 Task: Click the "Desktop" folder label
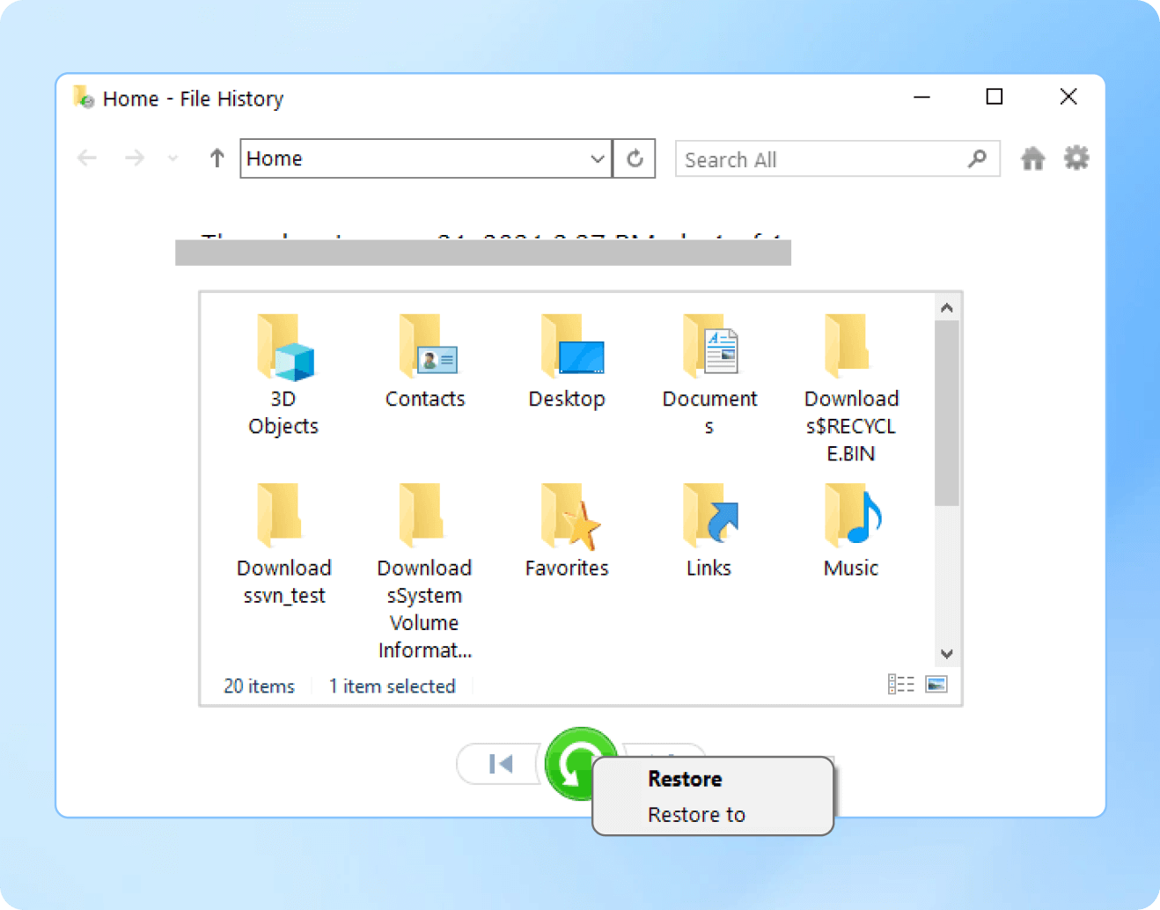[x=567, y=399]
